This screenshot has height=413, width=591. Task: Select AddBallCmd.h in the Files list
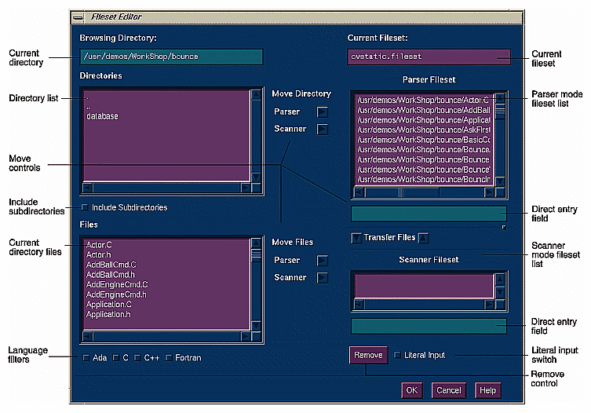coord(111,275)
